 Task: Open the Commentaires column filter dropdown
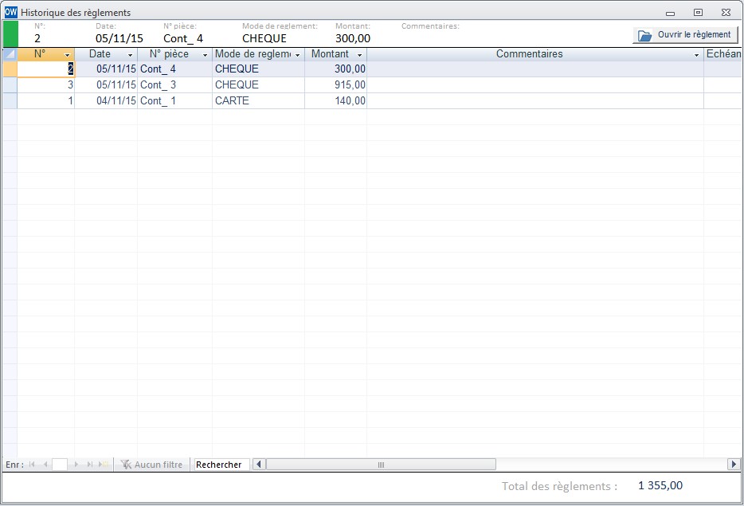tap(696, 55)
